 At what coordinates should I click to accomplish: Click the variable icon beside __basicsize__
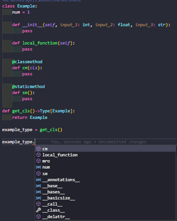click(38, 198)
